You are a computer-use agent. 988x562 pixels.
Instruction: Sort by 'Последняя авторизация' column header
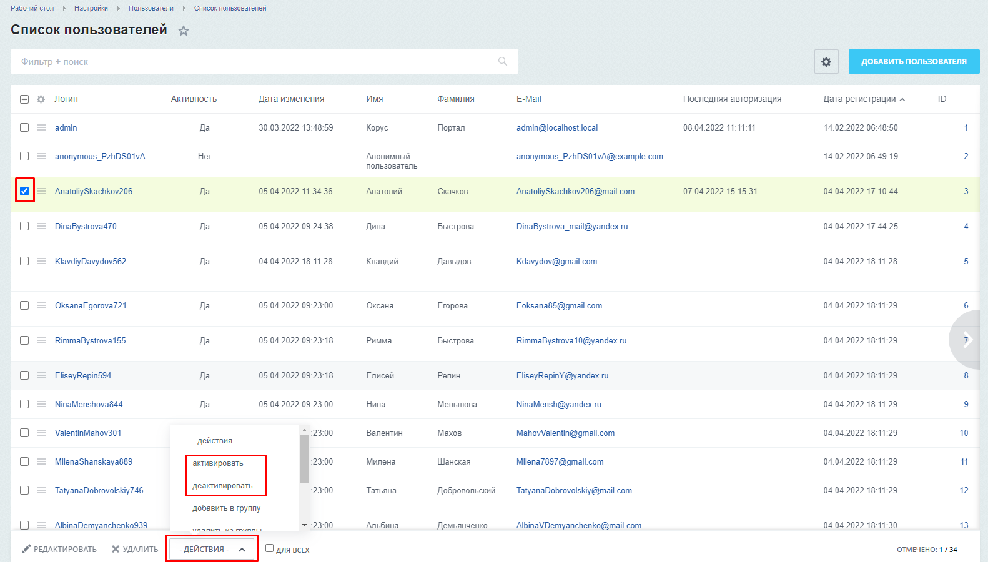(x=732, y=99)
